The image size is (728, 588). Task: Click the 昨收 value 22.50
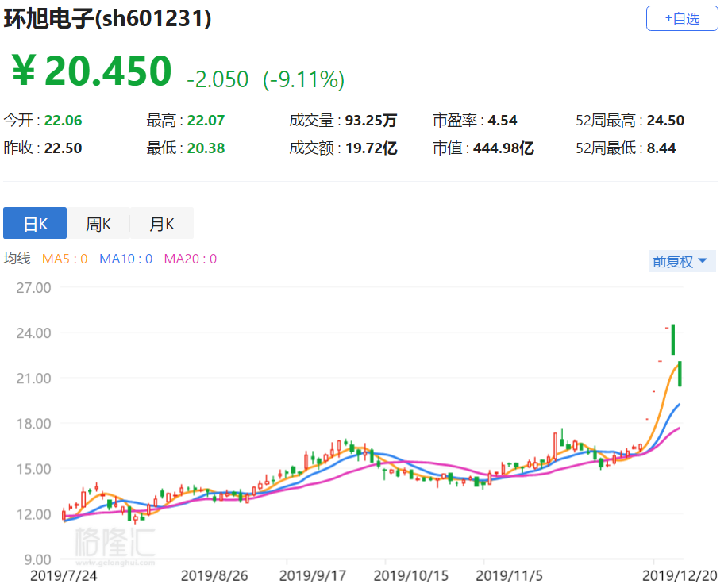(63, 148)
